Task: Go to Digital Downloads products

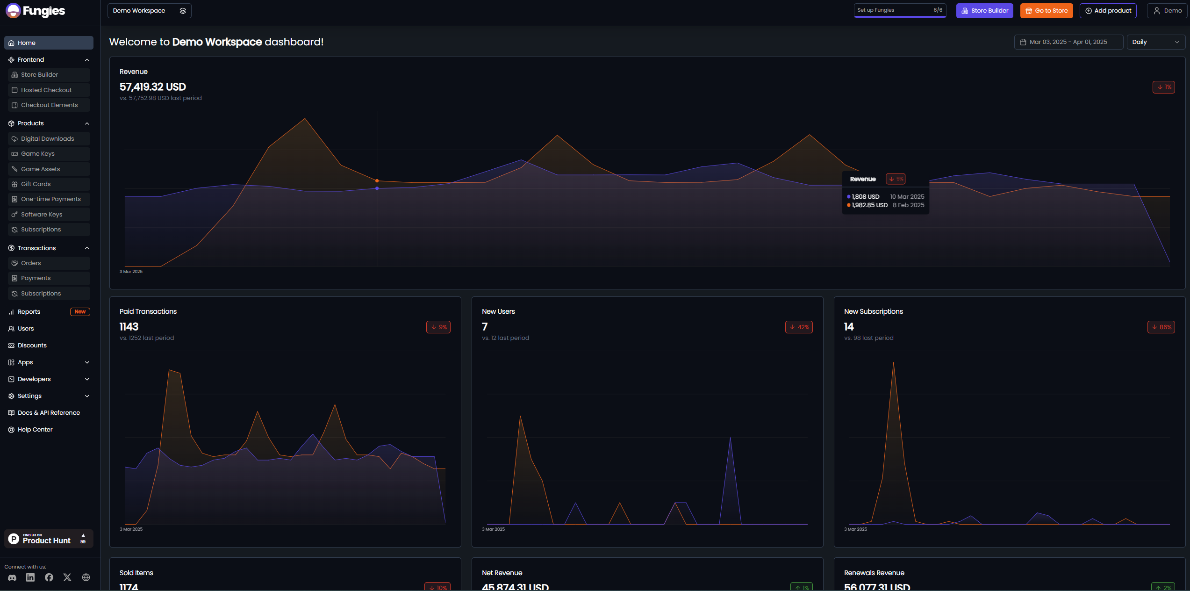Action: point(49,139)
